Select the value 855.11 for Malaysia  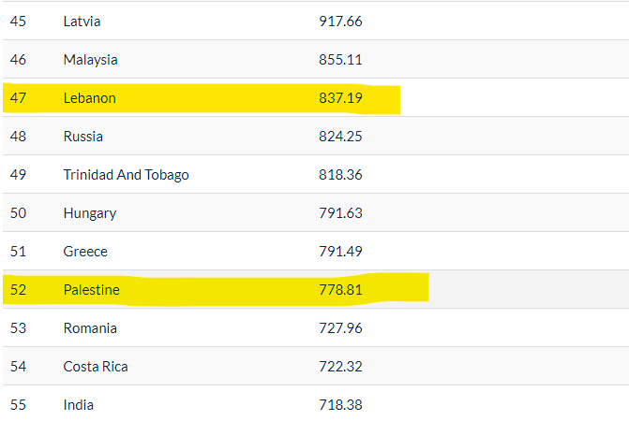[x=340, y=60]
